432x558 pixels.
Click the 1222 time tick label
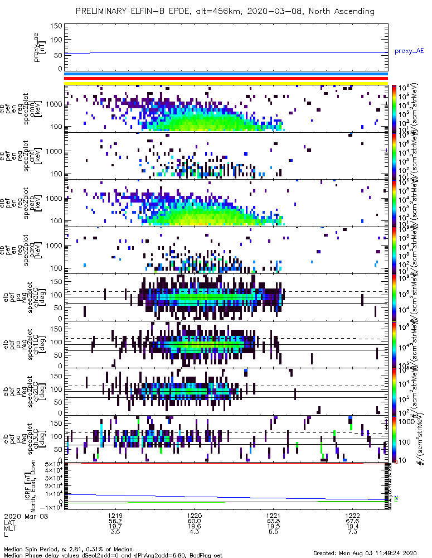pos(353,516)
